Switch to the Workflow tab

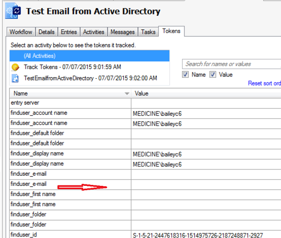click(x=21, y=32)
